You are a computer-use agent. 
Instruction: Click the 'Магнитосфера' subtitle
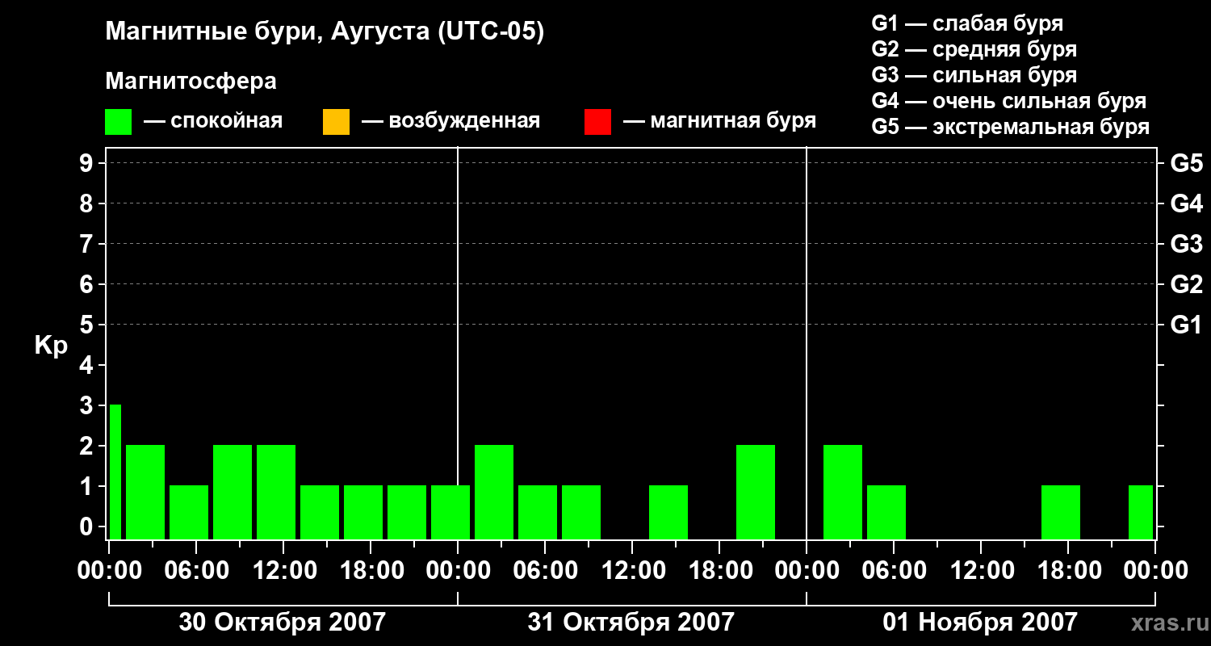(x=191, y=82)
